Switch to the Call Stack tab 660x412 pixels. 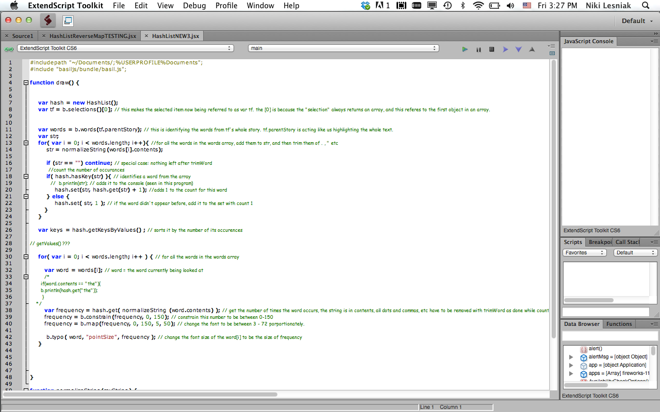[x=627, y=242]
